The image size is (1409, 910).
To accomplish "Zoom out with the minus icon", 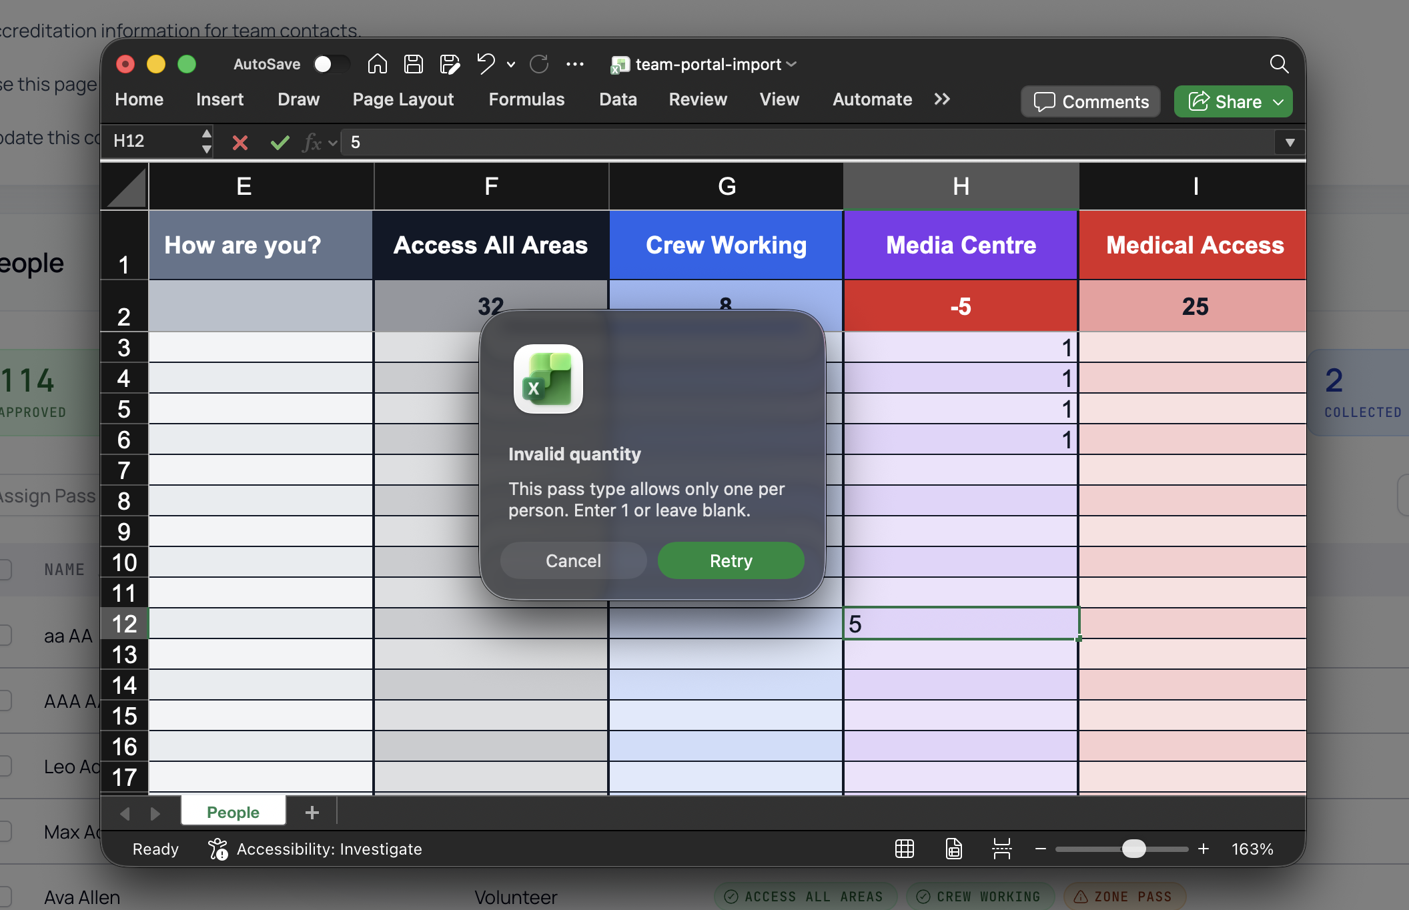I will tap(1041, 849).
